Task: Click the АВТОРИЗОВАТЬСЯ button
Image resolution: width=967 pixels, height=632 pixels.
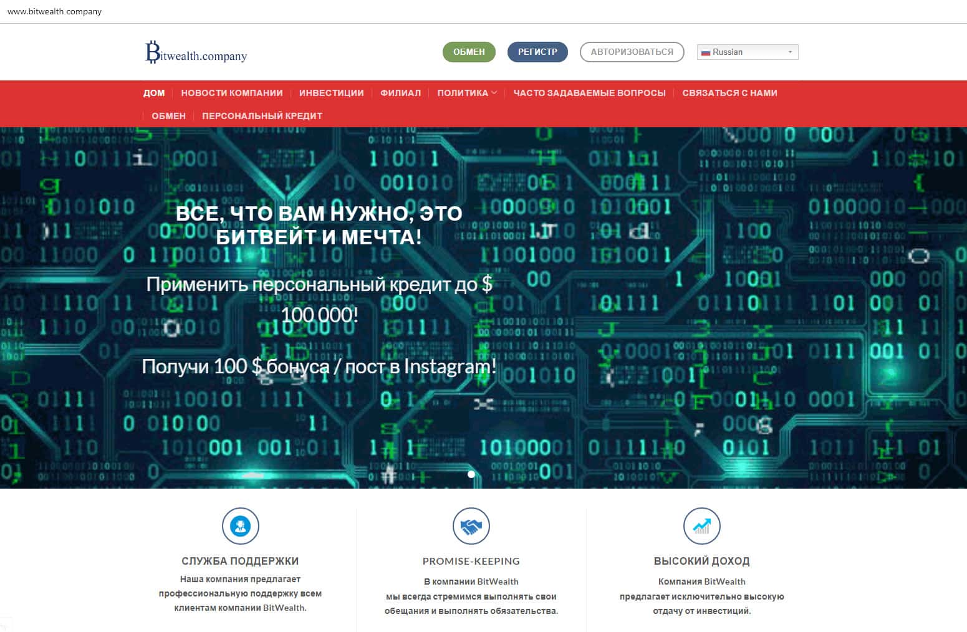Action: 632,52
